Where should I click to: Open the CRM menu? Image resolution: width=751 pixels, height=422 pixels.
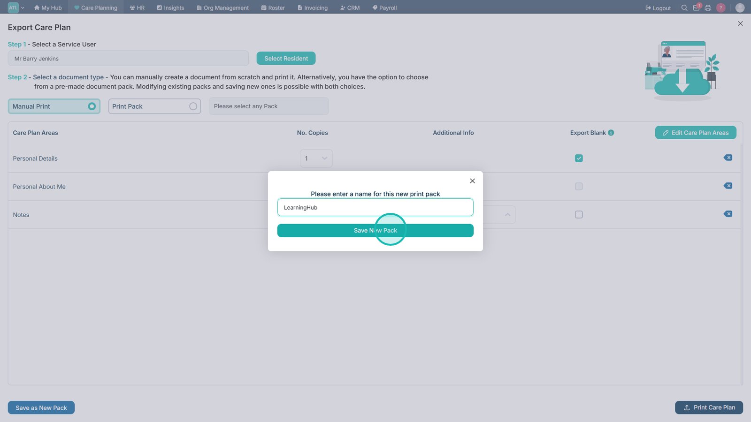350,8
